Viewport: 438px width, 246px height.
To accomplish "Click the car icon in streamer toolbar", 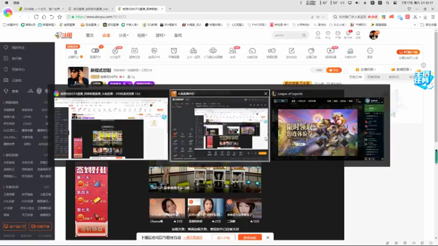I will tap(193, 52).
